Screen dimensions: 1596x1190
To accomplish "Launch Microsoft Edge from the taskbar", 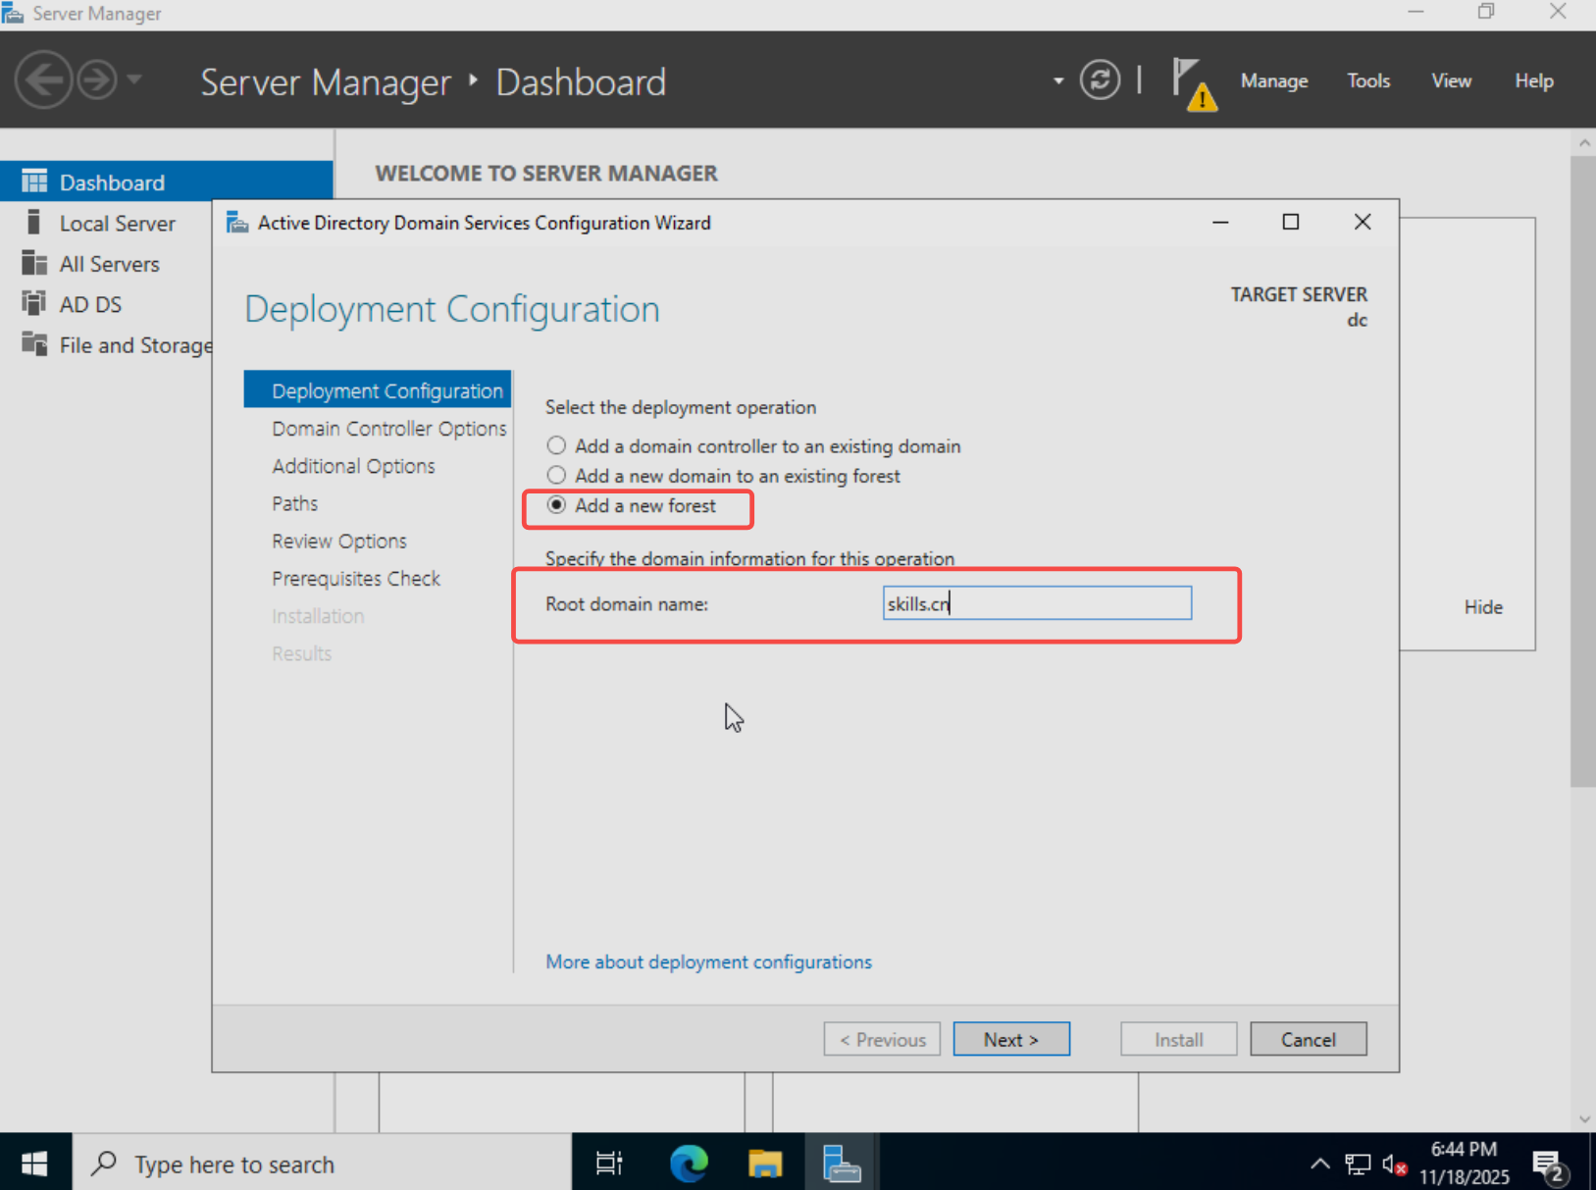I will (689, 1164).
